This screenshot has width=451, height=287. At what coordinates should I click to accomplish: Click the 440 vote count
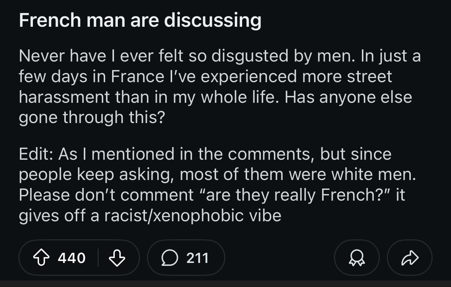[72, 258]
